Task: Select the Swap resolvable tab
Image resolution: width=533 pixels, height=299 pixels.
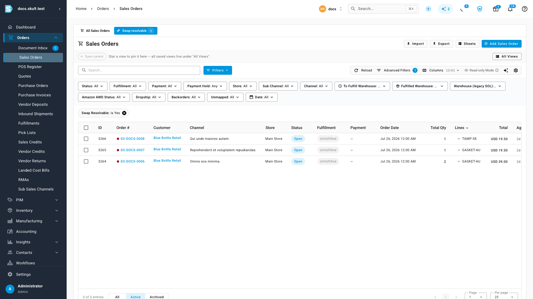Action: [135, 31]
